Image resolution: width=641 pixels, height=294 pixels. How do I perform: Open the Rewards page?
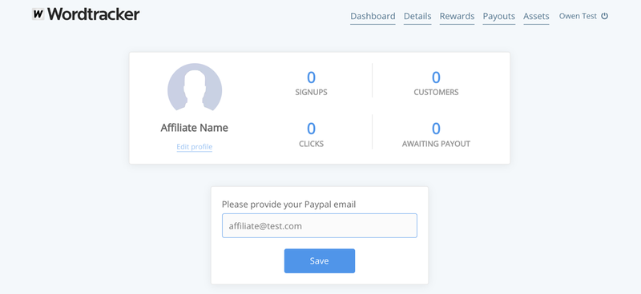tap(457, 16)
